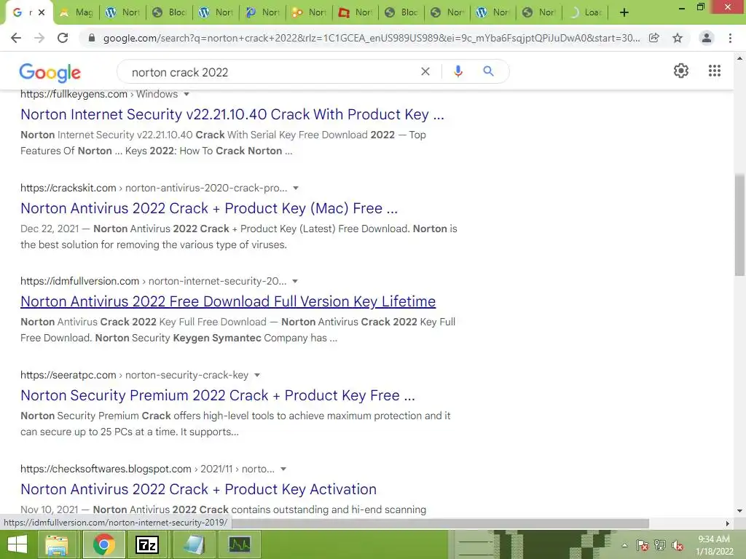
Task: Switch to the "Mag" tab
Action: click(76, 12)
